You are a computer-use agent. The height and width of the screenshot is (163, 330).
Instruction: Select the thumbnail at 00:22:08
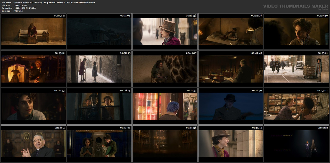click(x=231, y=32)
